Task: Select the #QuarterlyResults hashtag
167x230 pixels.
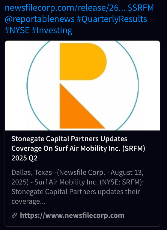Action: tap(112, 19)
